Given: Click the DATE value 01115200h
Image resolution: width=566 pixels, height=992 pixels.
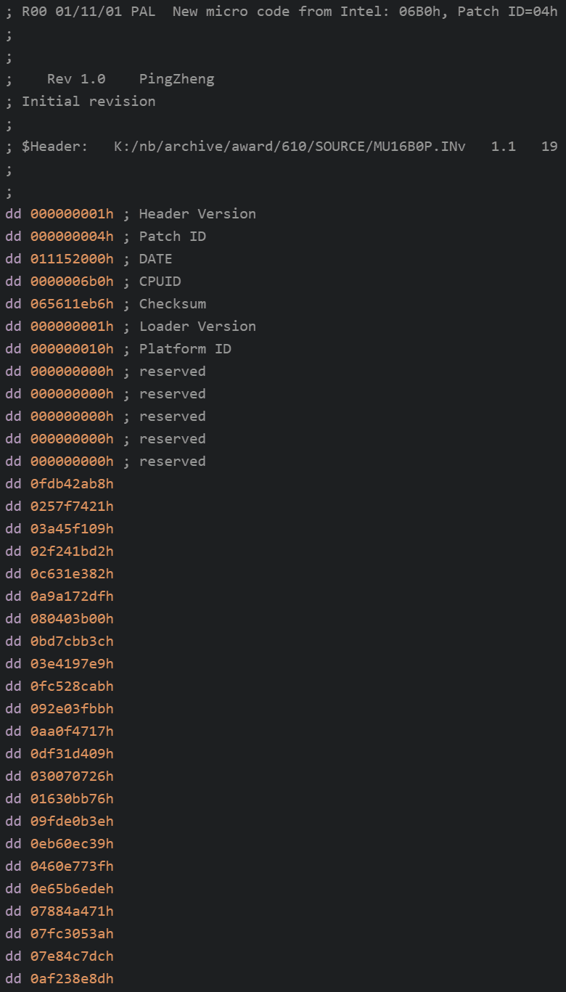Looking at the screenshot, I should click(x=72, y=258).
